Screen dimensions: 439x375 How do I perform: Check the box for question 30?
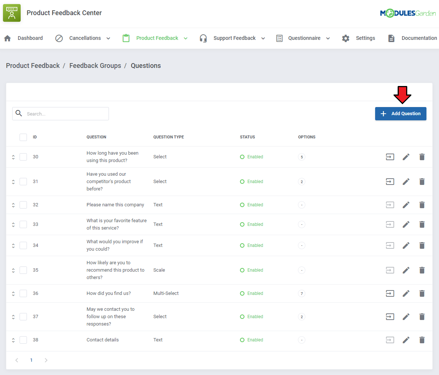click(x=23, y=157)
